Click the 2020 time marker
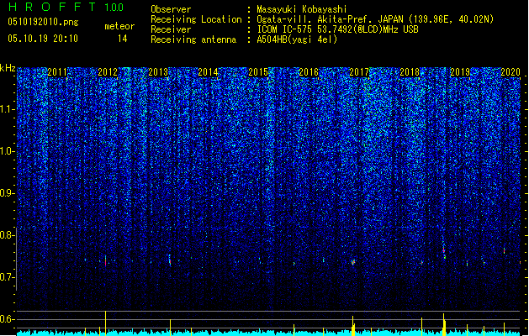Viewport: 529px width, 336px height. (x=510, y=72)
